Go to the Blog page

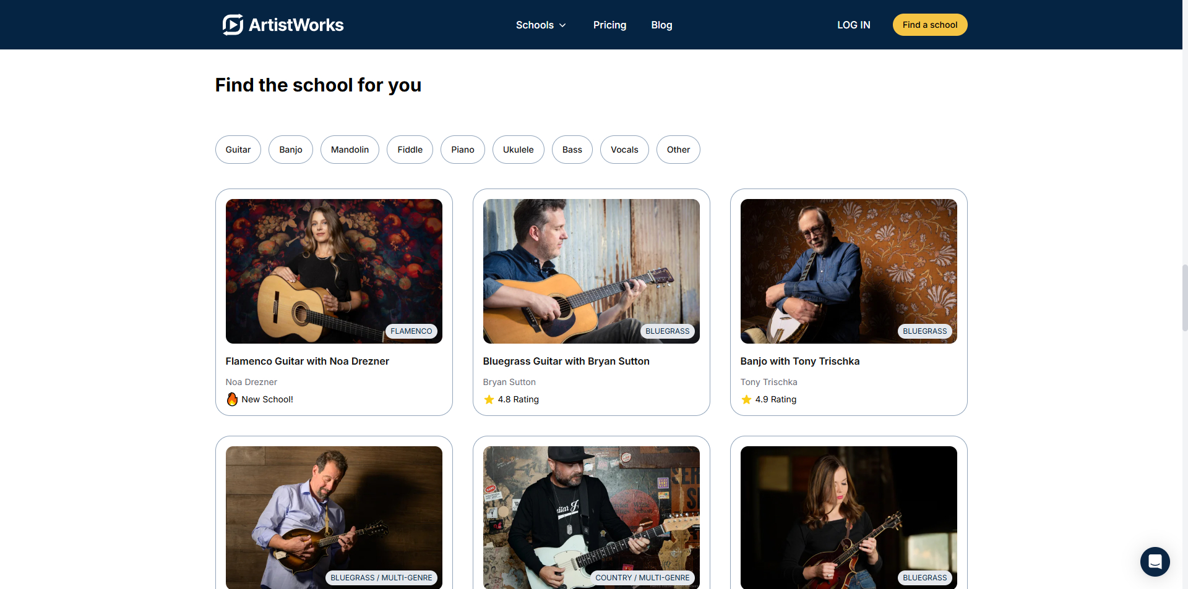[x=661, y=25]
